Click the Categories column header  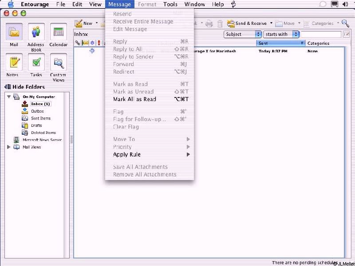click(318, 43)
